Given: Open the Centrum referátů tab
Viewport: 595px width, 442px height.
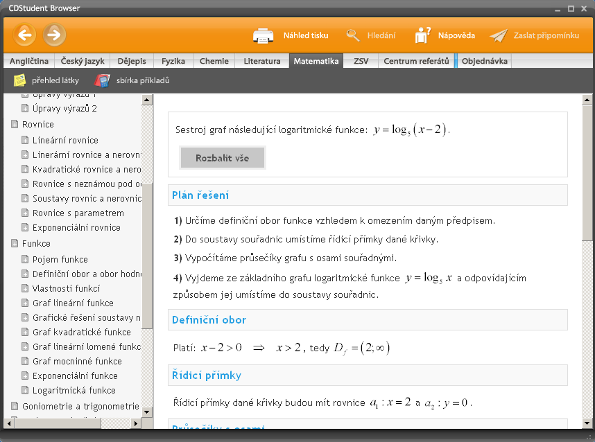Looking at the screenshot, I should click(416, 61).
